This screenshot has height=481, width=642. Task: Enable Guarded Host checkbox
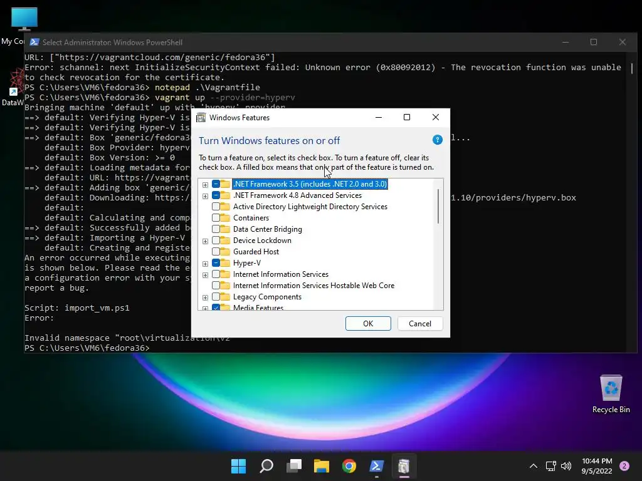point(216,252)
